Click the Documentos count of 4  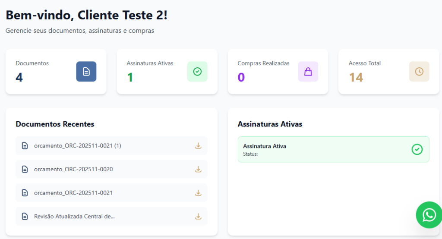click(x=19, y=77)
